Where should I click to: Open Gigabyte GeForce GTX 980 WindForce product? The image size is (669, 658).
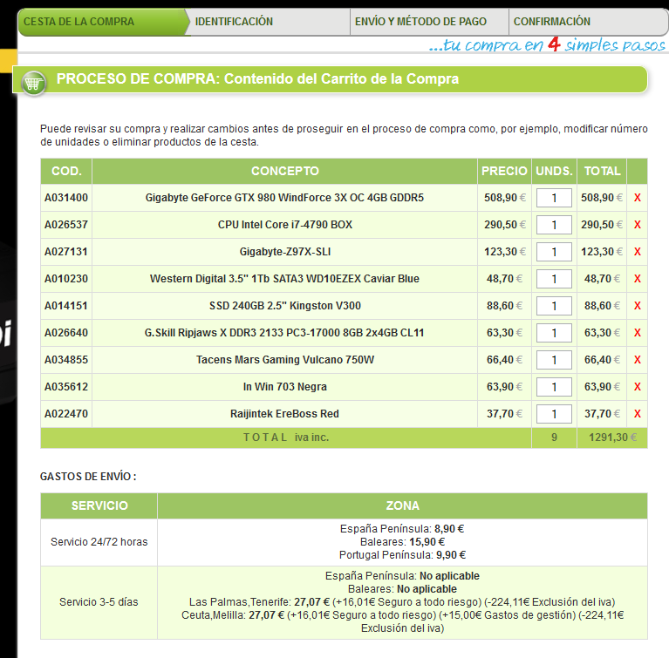[x=284, y=198]
